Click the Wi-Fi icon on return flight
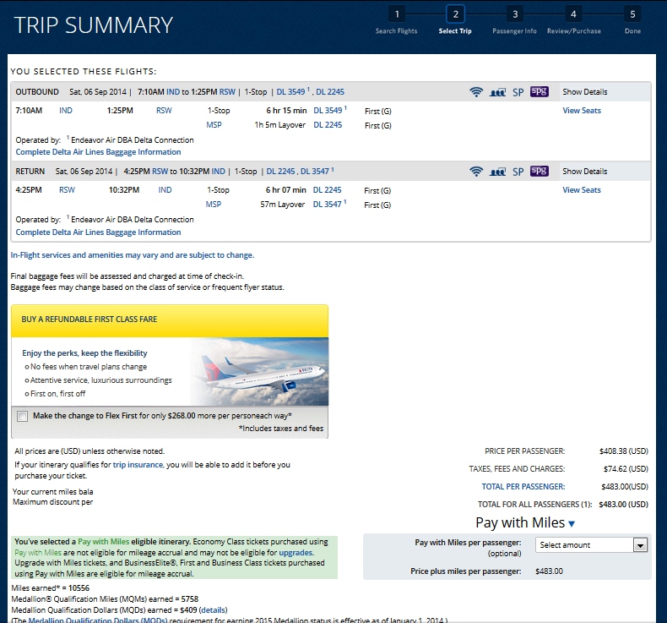 (476, 172)
